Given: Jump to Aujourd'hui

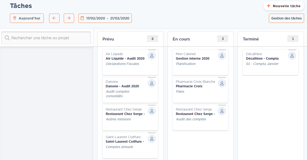Looking at the screenshot, I should (x=27, y=18).
